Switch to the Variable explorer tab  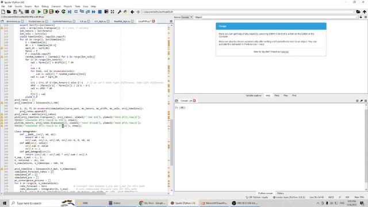click(254, 95)
